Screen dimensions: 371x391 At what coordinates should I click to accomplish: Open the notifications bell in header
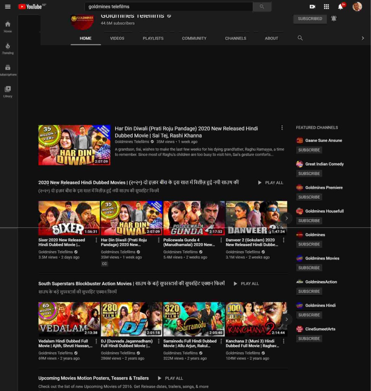click(x=340, y=7)
